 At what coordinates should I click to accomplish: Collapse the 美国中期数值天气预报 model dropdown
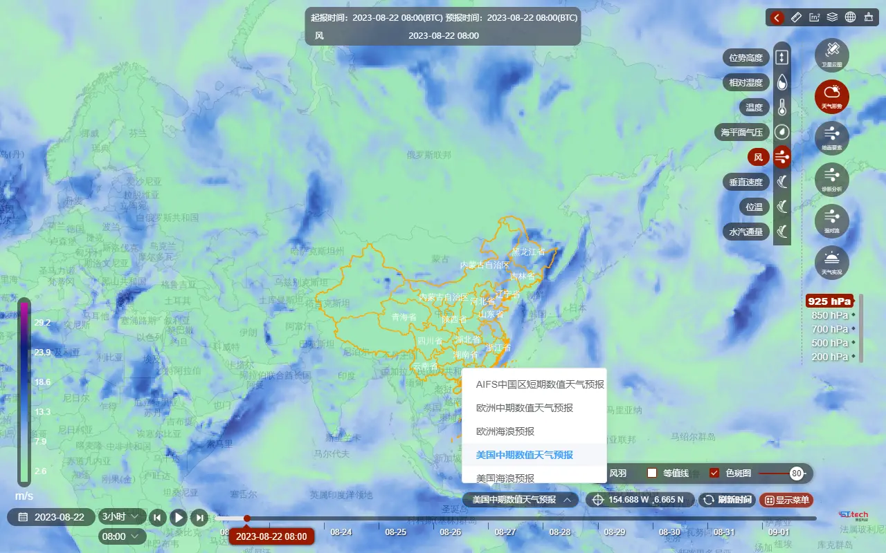pyautogui.click(x=521, y=500)
